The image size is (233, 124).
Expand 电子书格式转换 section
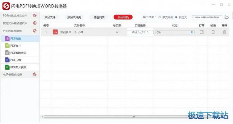click(x=34, y=74)
